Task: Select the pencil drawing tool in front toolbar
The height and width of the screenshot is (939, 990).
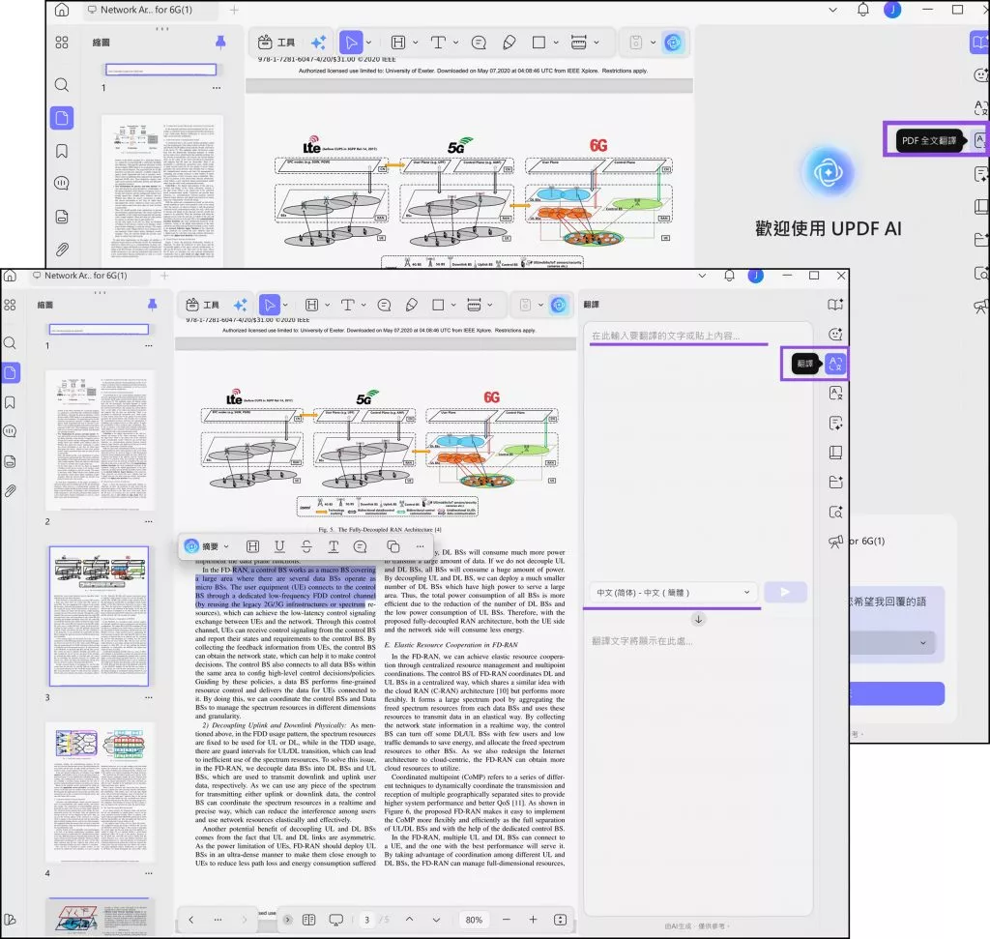Action: click(412, 305)
